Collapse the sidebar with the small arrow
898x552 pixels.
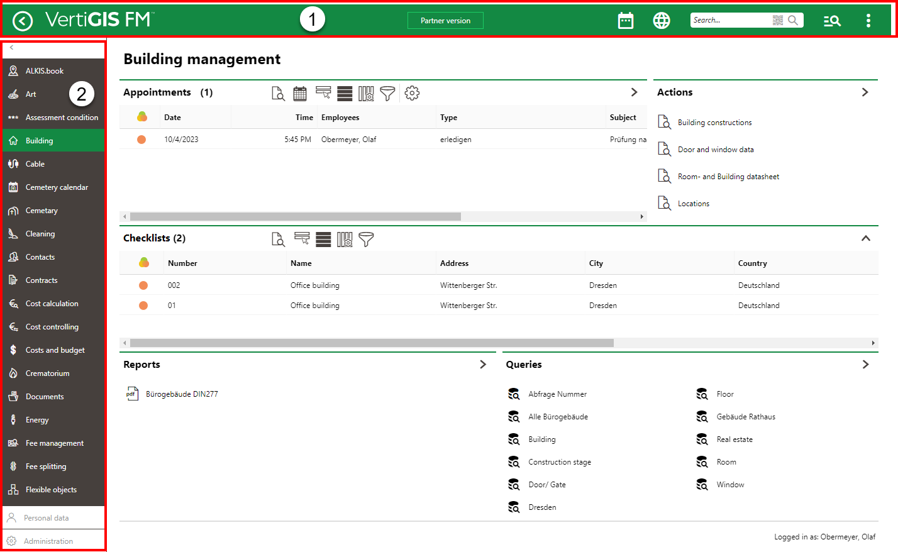(x=11, y=48)
